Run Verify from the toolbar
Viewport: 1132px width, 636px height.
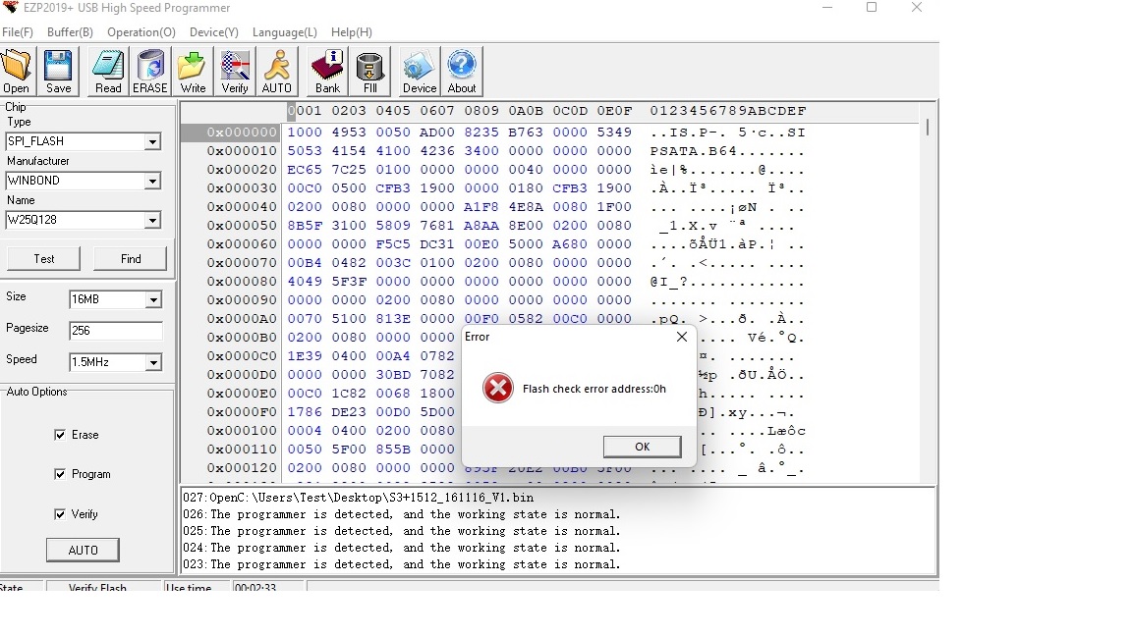point(235,72)
